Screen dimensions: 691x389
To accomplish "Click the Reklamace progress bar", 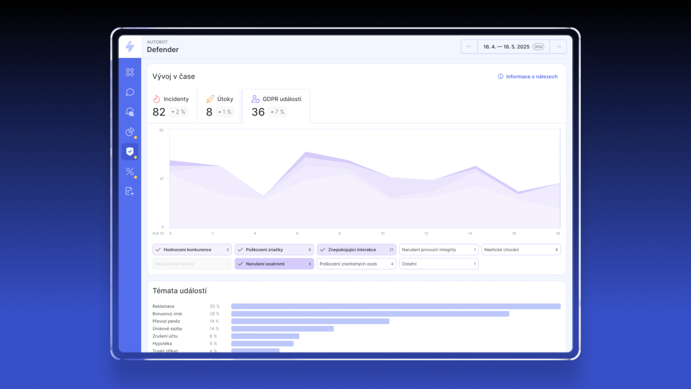I will pyautogui.click(x=395, y=306).
